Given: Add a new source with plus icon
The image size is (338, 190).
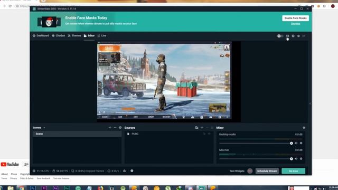Looking at the screenshot, I should 202,128.
